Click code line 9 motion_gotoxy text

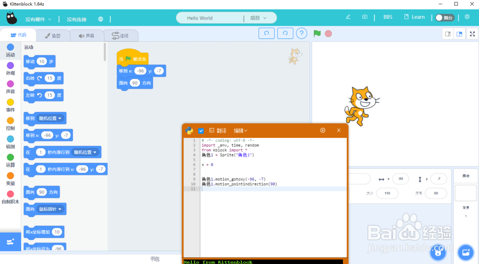click(x=233, y=179)
